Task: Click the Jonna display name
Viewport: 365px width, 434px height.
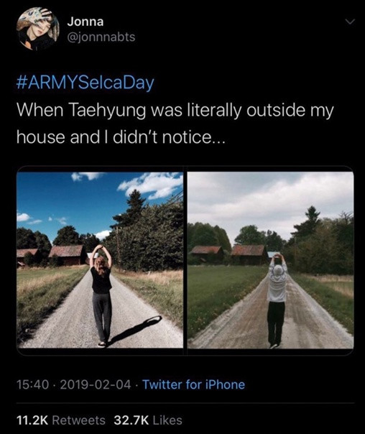Action: click(86, 22)
